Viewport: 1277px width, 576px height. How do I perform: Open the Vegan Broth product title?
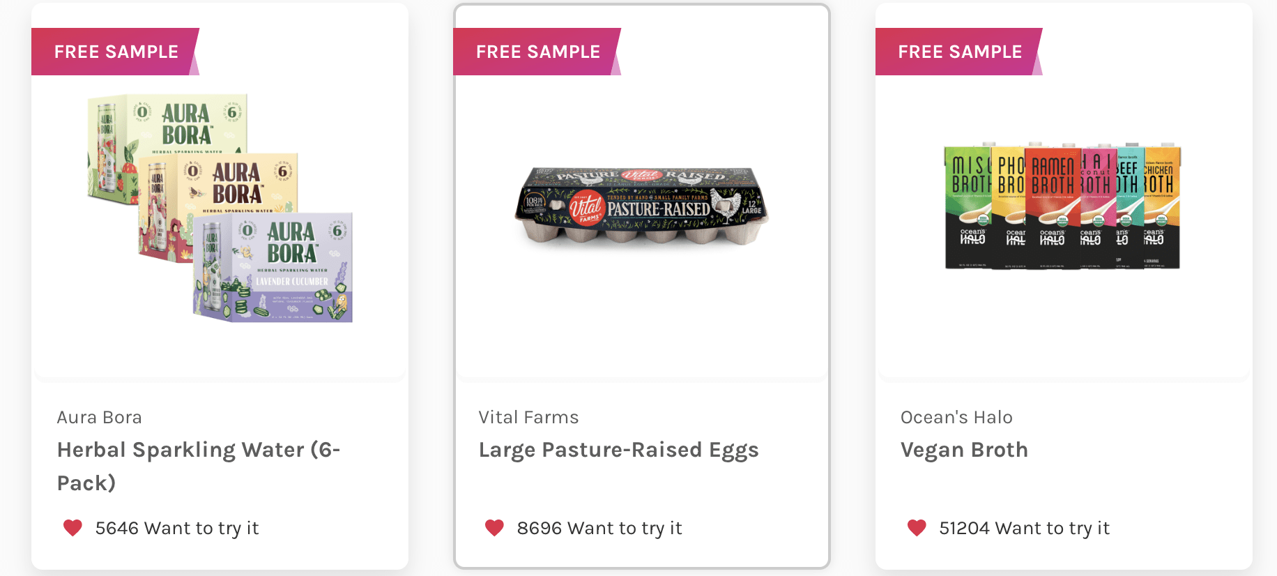coord(964,450)
